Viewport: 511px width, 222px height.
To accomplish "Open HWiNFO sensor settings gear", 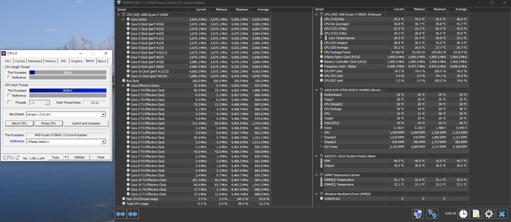I will [x=489, y=214].
